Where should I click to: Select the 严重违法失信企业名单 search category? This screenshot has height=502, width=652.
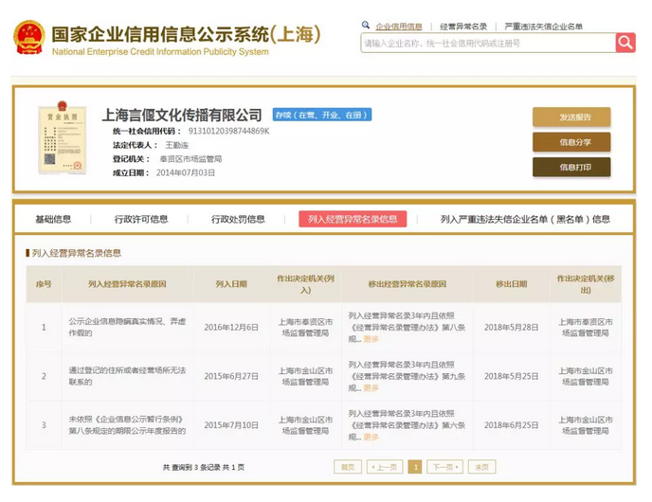click(x=544, y=27)
